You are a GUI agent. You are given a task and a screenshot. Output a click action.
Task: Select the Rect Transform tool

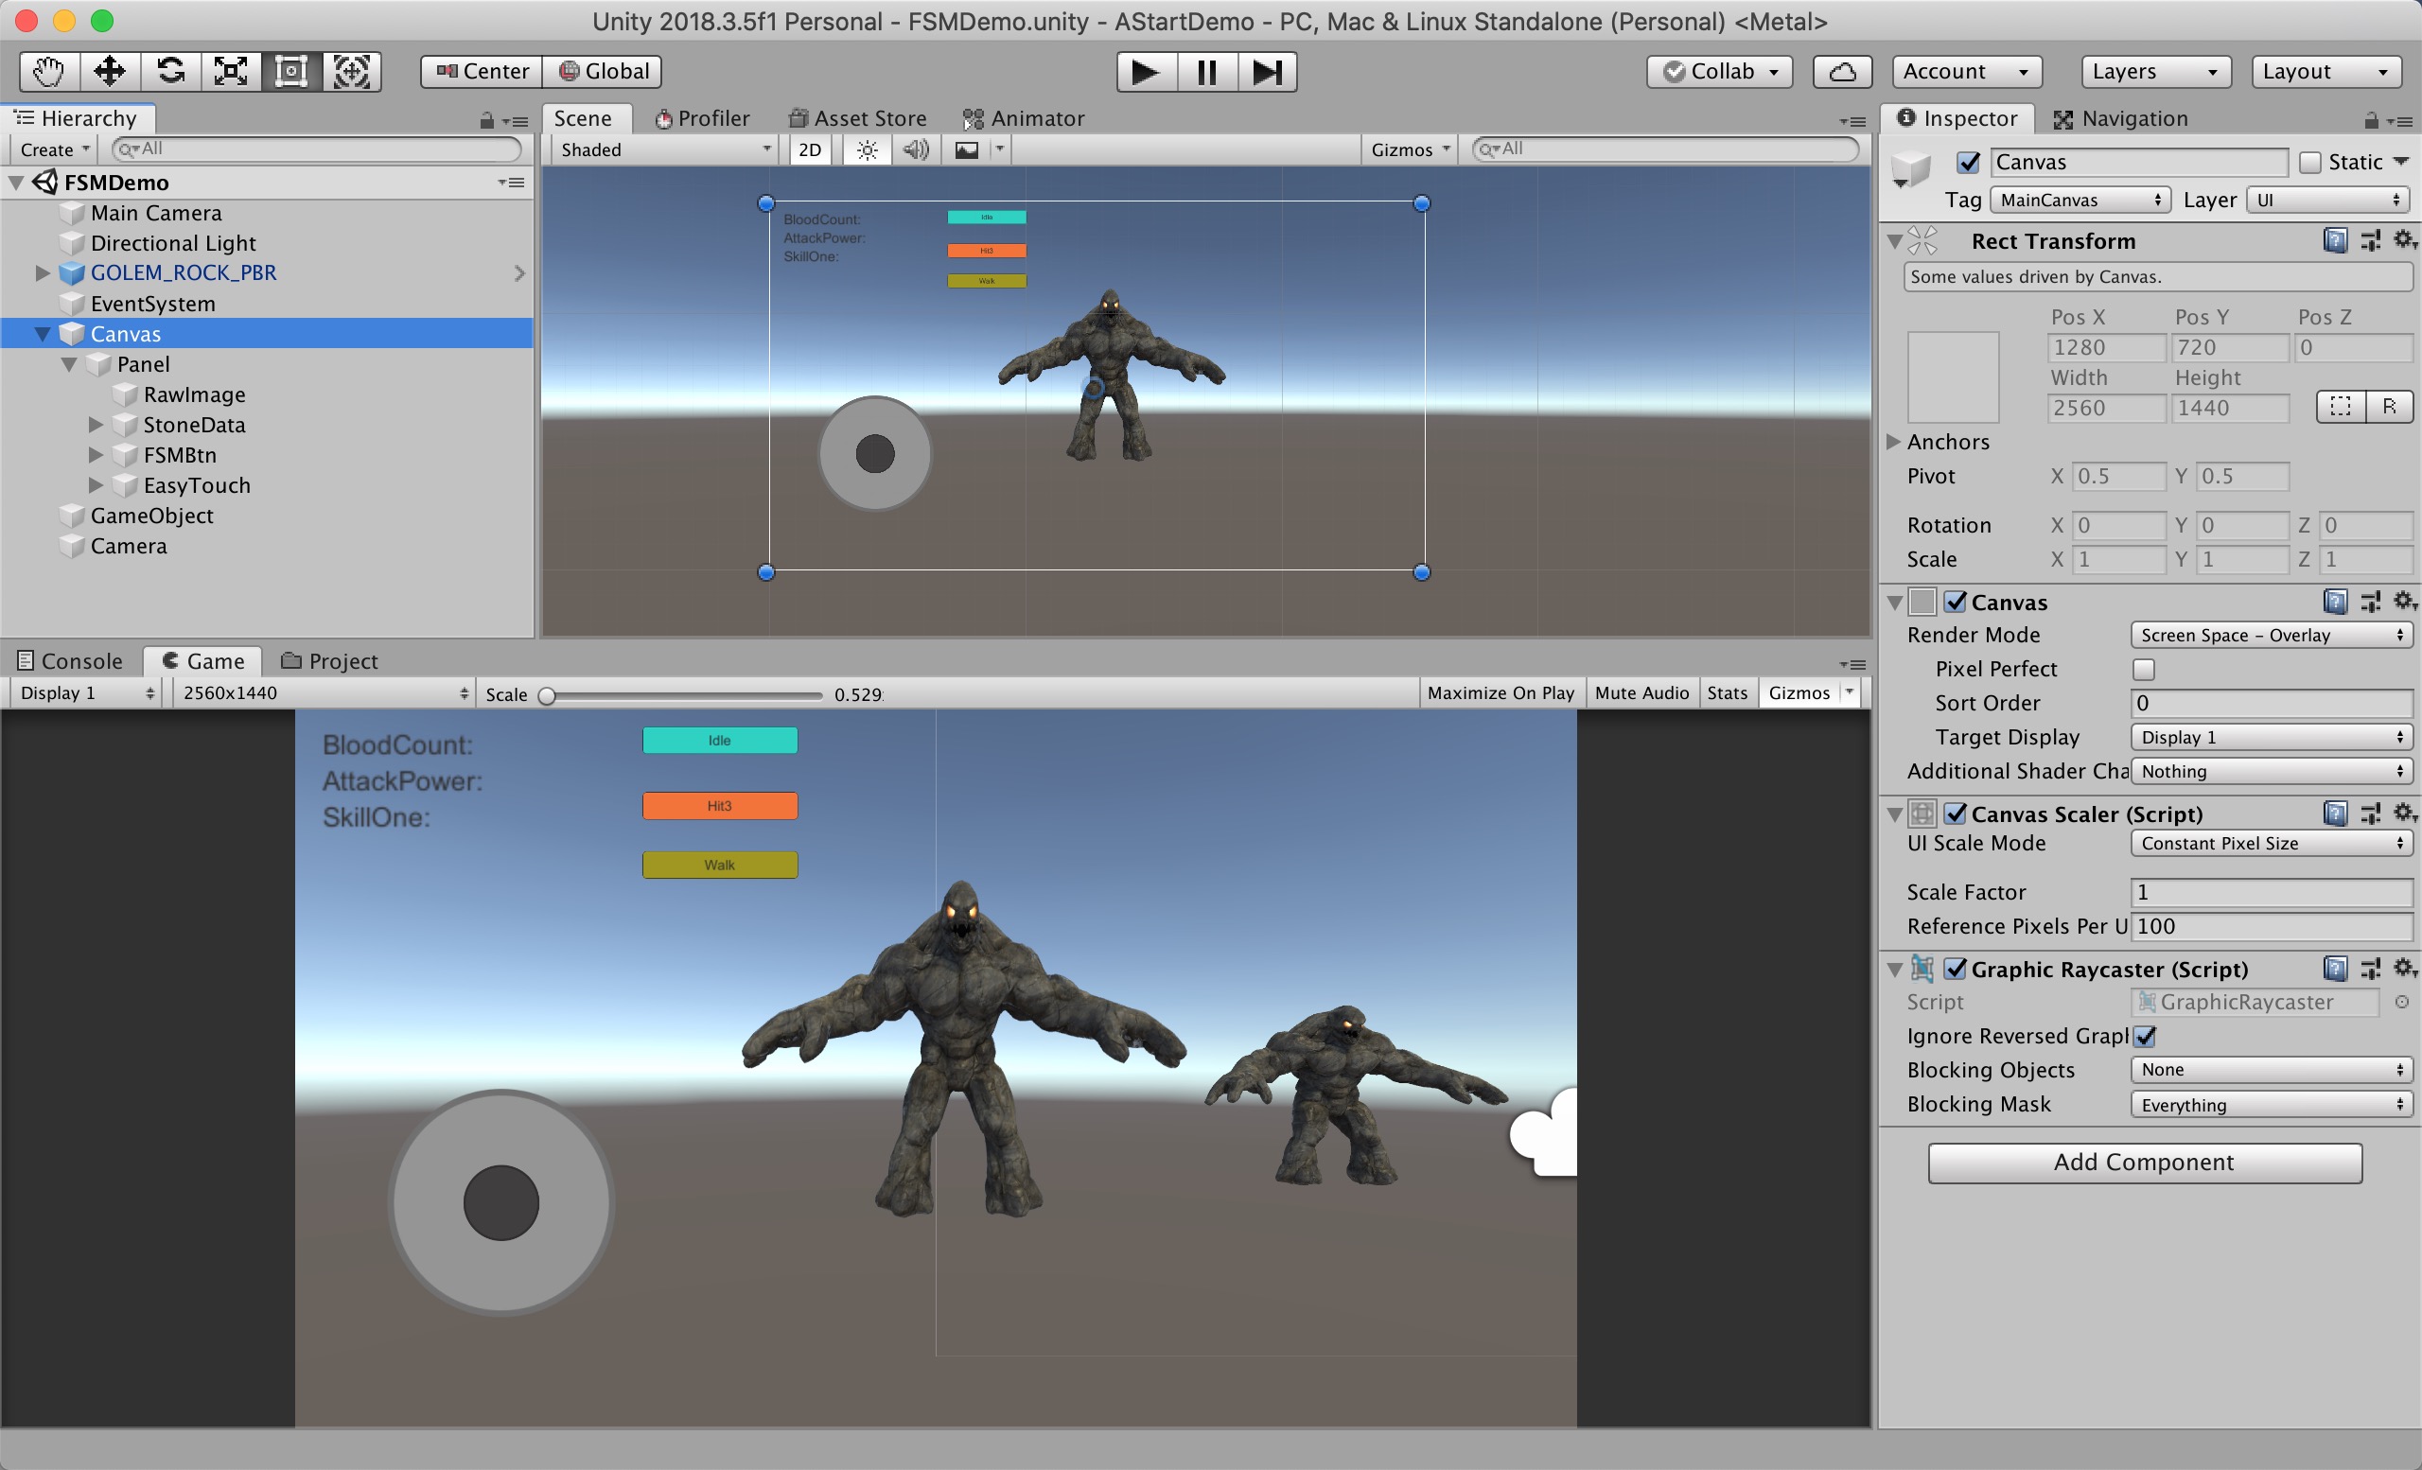click(x=292, y=71)
